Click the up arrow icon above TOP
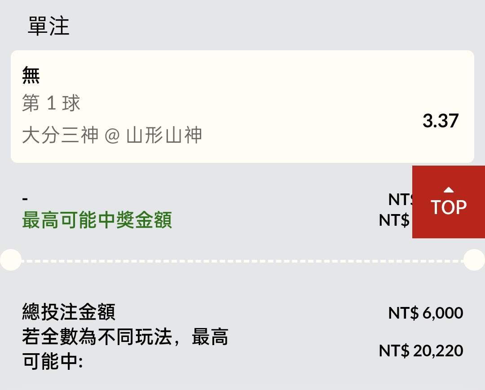This screenshot has height=390, width=485. 449,189
